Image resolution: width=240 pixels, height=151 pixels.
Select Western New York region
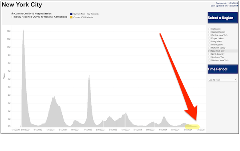point(209,60)
